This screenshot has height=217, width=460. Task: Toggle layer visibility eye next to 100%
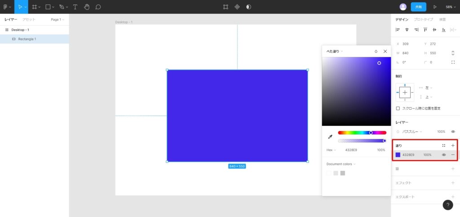453,132
